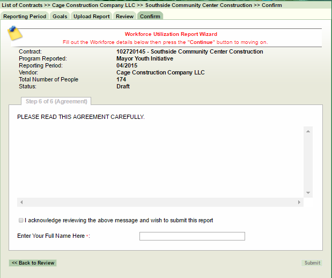Focus the Enter Your Full Name field
The height and width of the screenshot is (278, 332).
[x=192, y=236]
